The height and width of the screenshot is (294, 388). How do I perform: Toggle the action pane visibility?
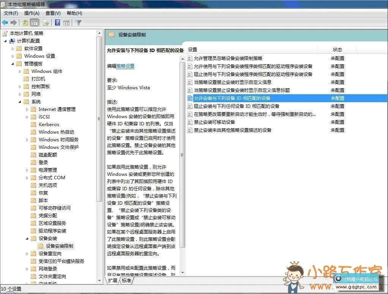(66, 22)
